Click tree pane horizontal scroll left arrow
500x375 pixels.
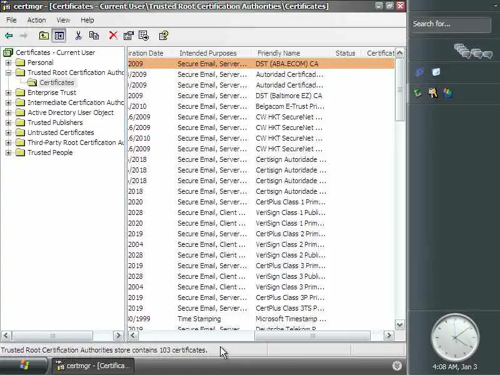6,336
